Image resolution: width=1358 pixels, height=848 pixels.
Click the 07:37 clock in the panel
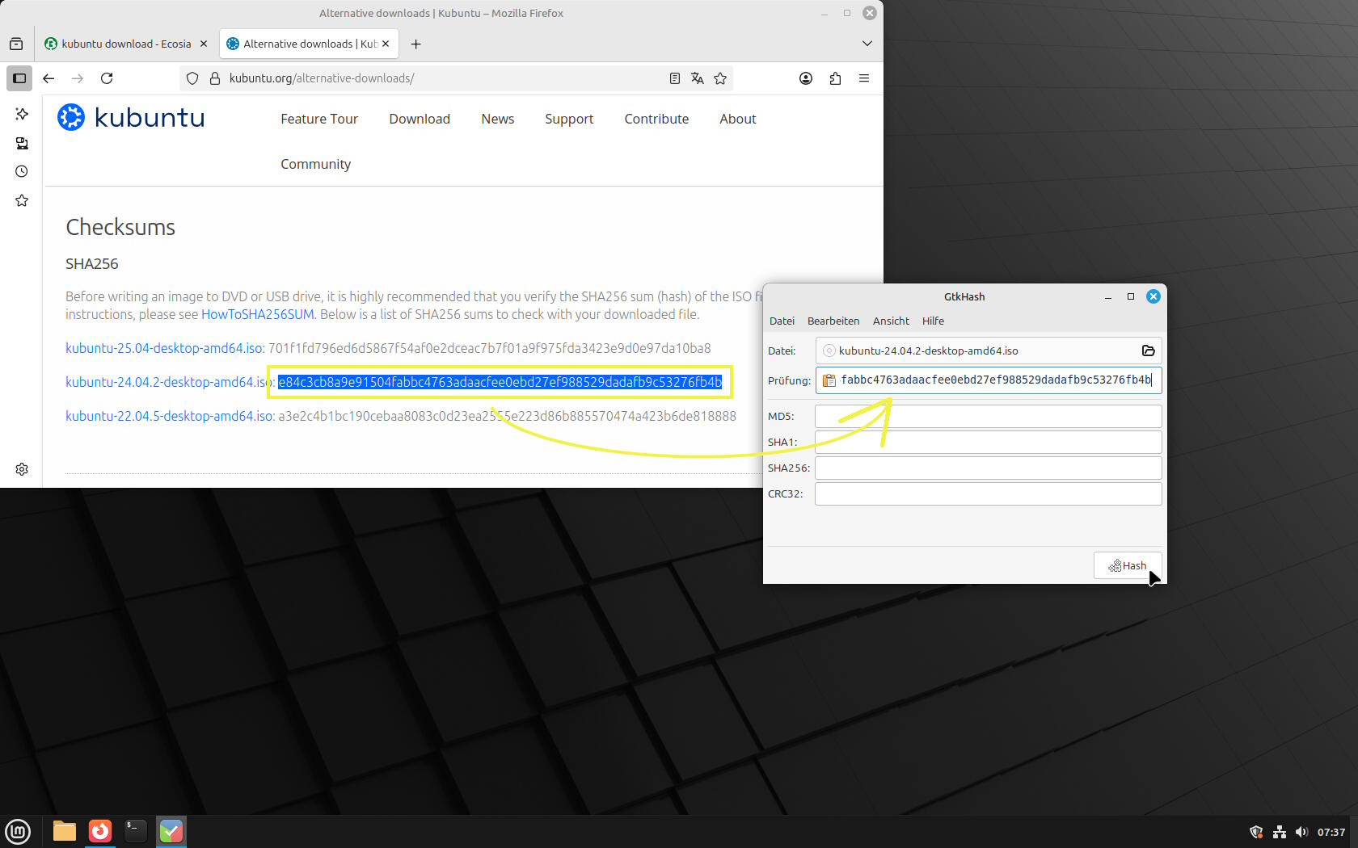click(x=1331, y=832)
